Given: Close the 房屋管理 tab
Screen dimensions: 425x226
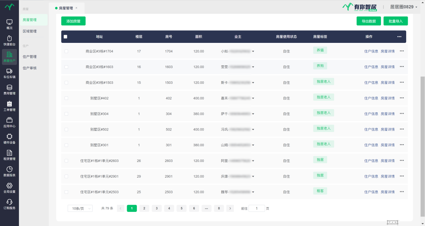Looking at the screenshot, I should 76,8.
